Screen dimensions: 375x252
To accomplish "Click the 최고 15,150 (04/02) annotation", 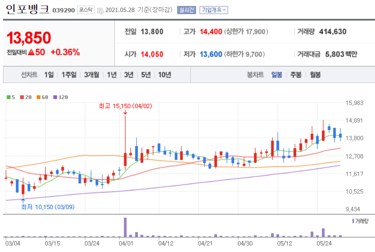I will tap(125, 106).
